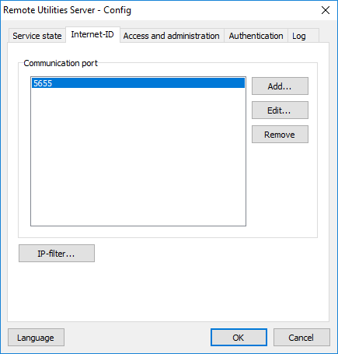Select port 5655 in the list
The image size is (338, 354).
coord(138,83)
